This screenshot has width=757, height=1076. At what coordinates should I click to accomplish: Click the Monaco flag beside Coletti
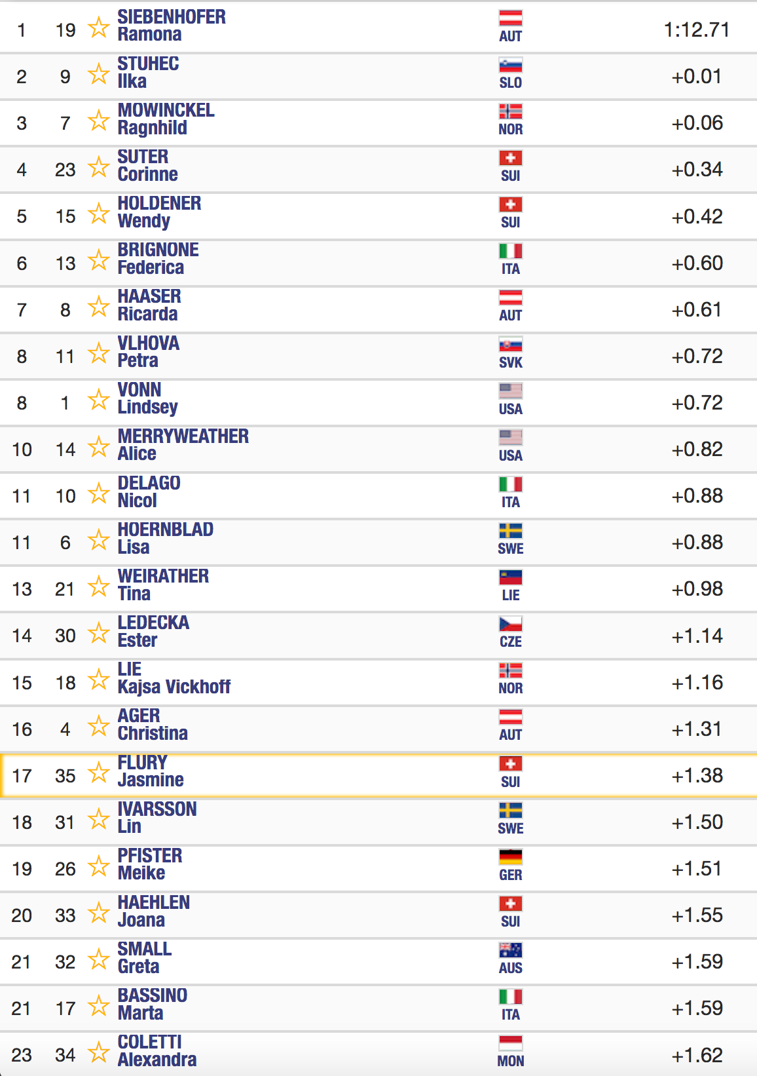point(511,1043)
